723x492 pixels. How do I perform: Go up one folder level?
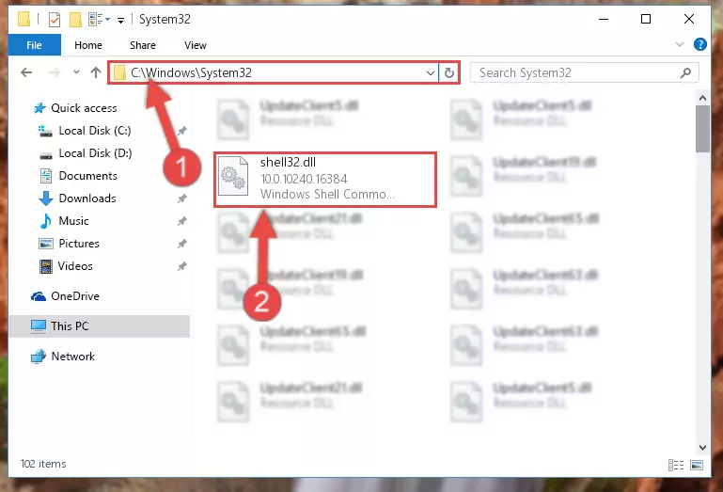pos(96,72)
